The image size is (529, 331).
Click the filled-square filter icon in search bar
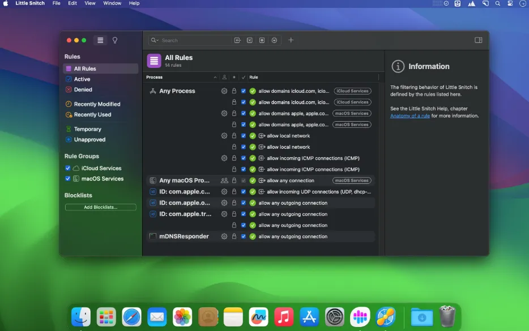click(262, 40)
